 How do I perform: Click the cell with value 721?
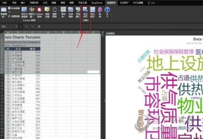coord(33,79)
